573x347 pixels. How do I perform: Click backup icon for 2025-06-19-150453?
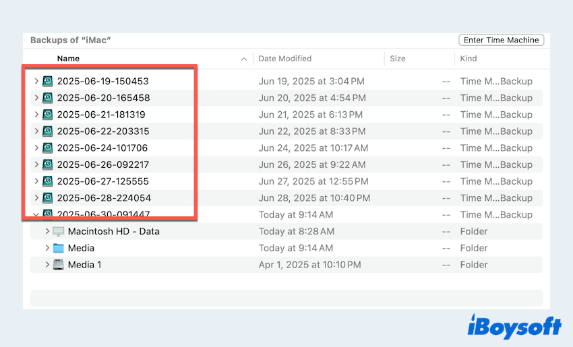tap(48, 81)
